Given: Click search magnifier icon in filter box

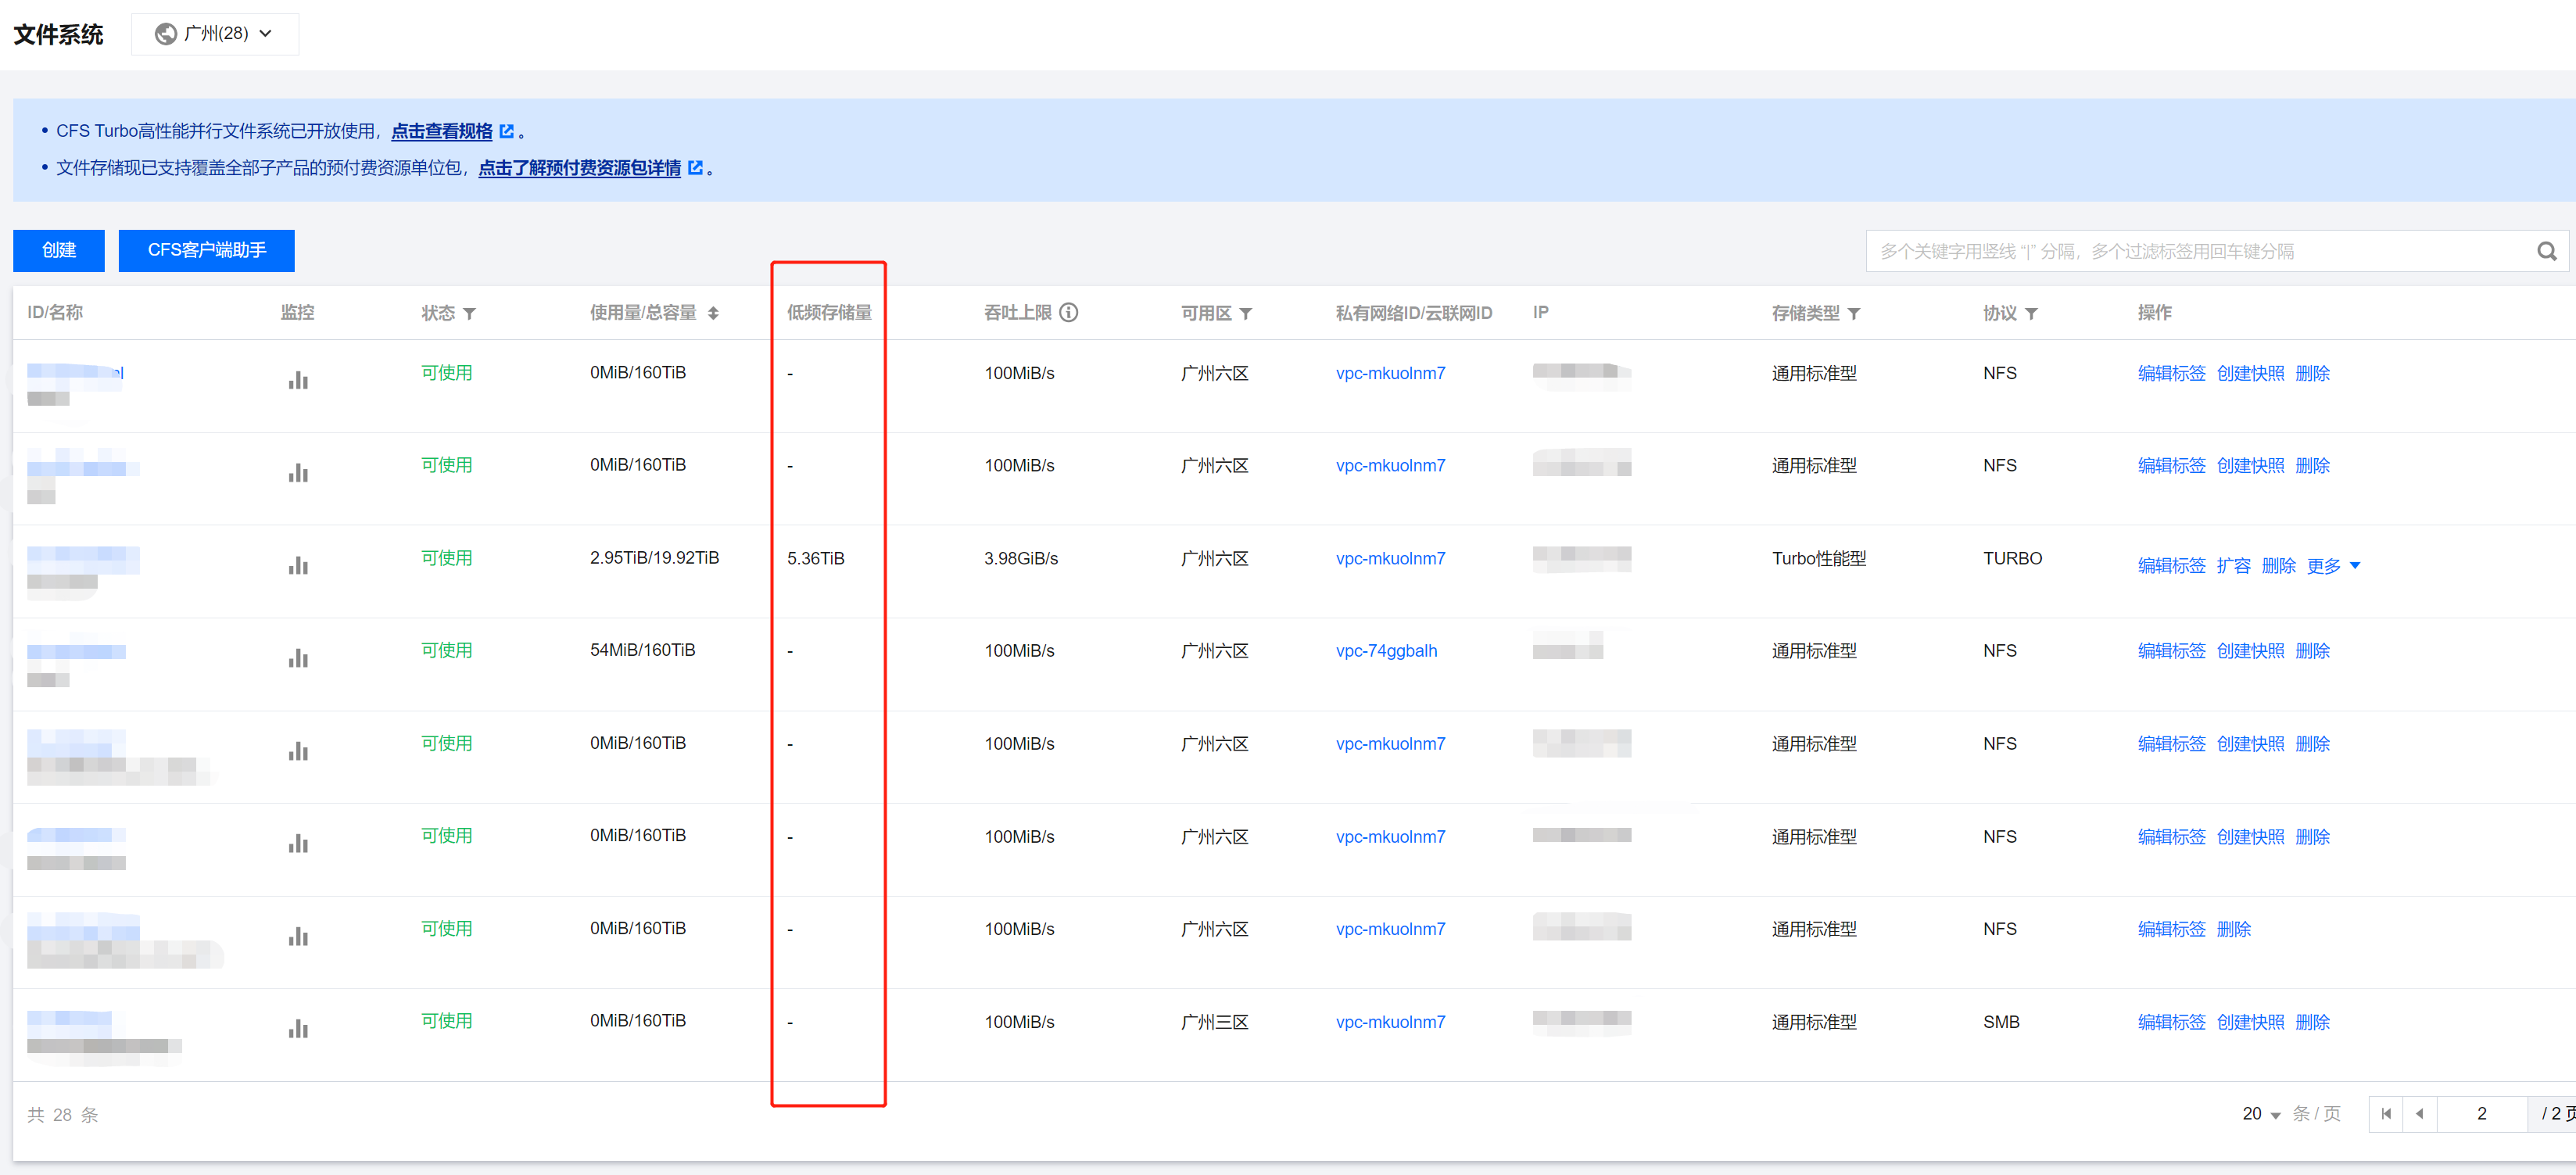Looking at the screenshot, I should pos(2545,252).
